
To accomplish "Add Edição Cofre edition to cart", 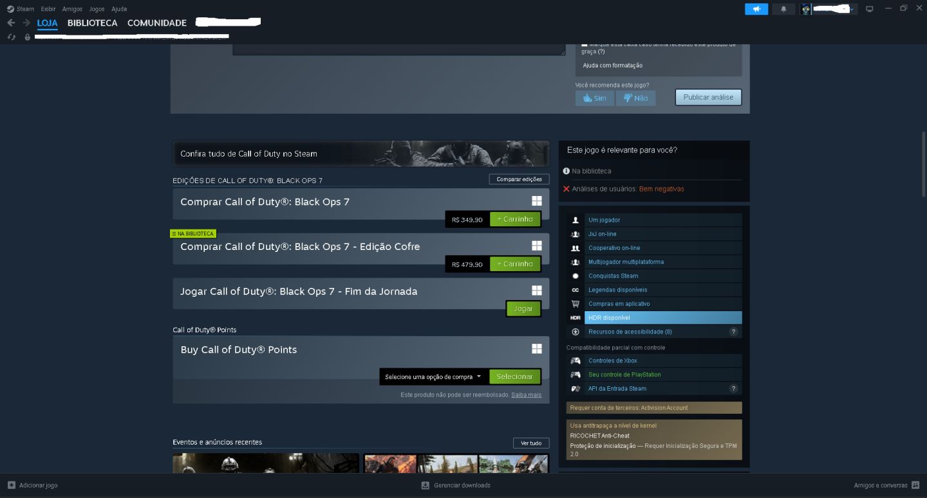I will tap(515, 263).
